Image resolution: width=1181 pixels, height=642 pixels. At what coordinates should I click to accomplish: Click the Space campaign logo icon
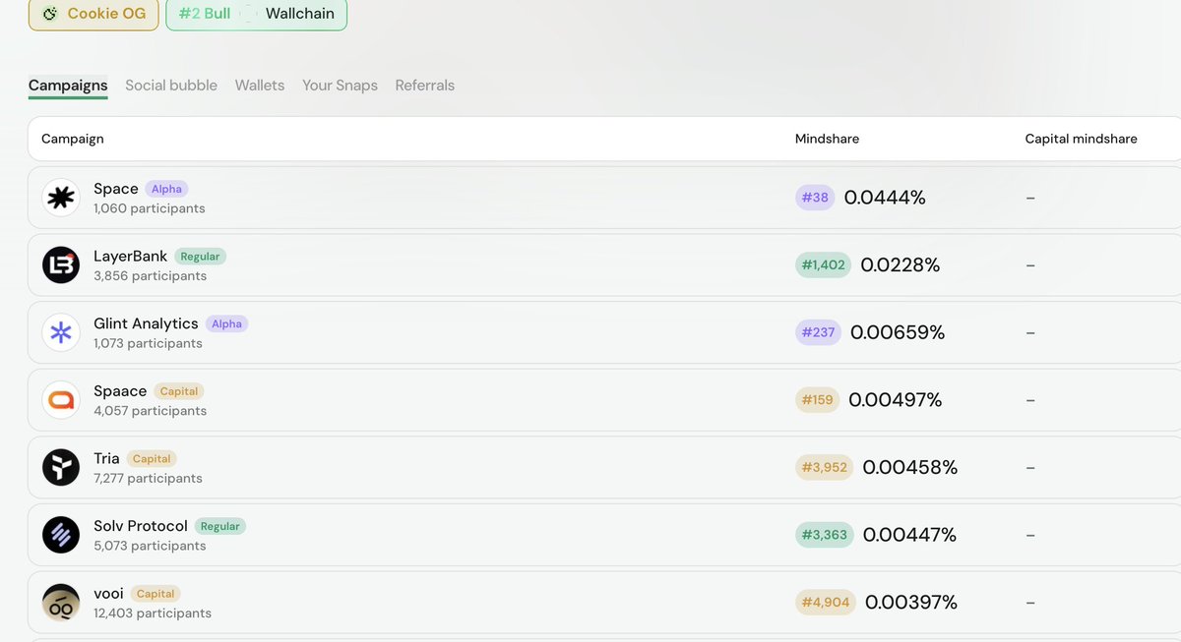click(61, 198)
